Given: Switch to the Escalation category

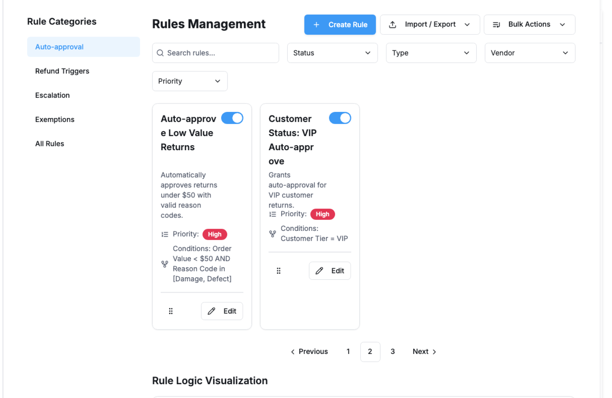Looking at the screenshot, I should tap(52, 95).
